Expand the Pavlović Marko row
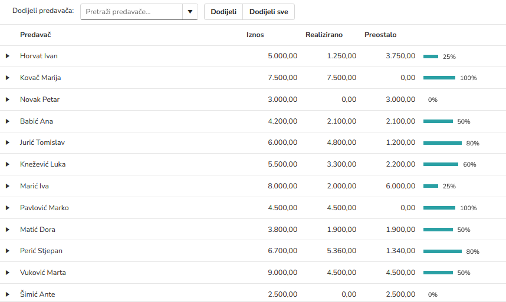 (8, 208)
